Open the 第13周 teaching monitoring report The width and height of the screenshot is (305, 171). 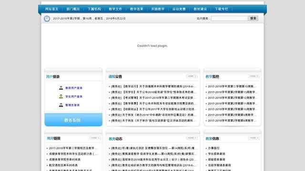tap(232, 92)
